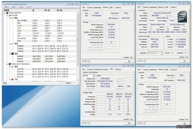Open the (H) help menu in Hardware Monitor

29,7
